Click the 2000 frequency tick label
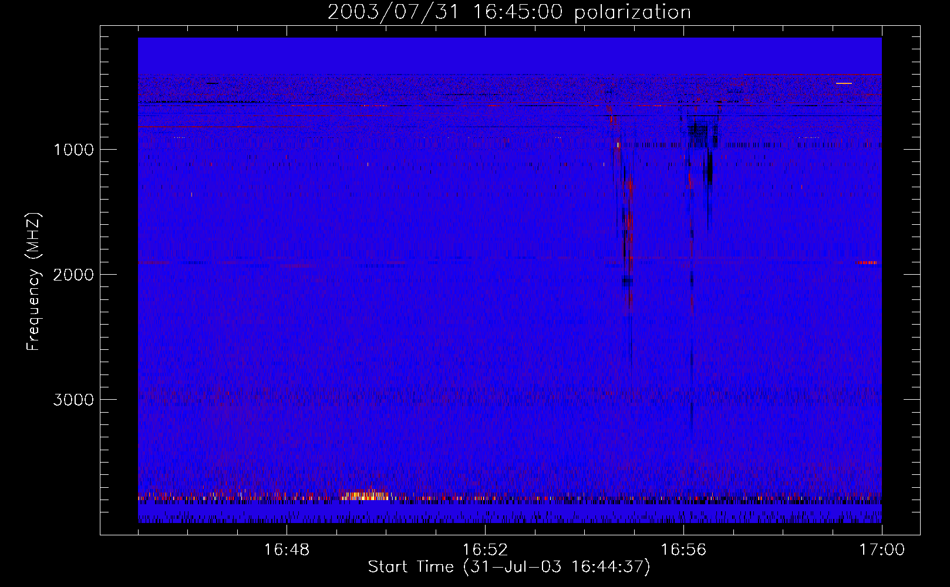950x587 pixels. click(x=73, y=275)
